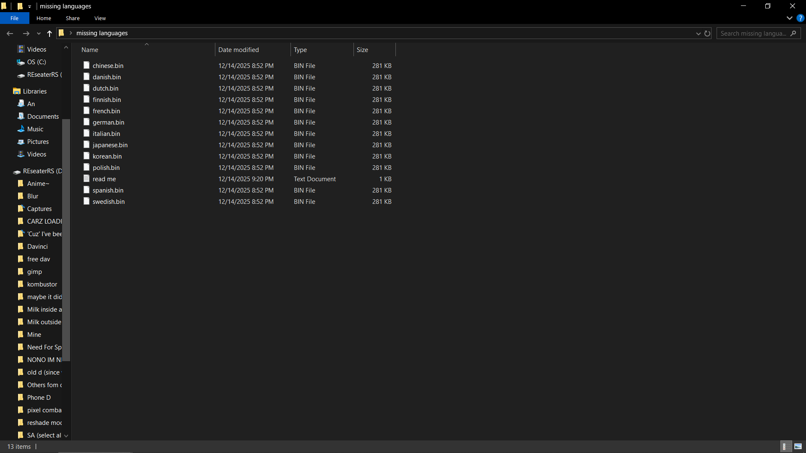Click the search missing languages field
The height and width of the screenshot is (453, 806).
click(x=754, y=34)
